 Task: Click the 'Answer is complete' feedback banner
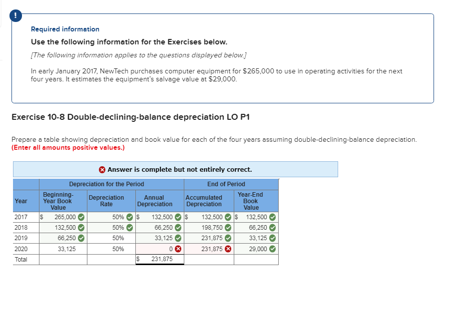pos(175,169)
